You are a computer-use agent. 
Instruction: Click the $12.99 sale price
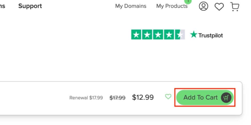143,97
